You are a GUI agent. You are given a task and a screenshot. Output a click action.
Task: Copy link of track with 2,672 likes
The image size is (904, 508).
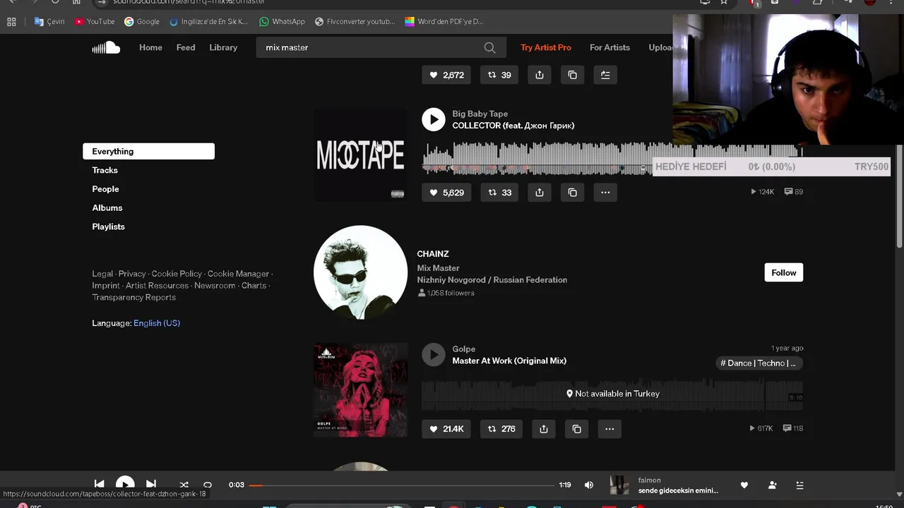pos(573,75)
